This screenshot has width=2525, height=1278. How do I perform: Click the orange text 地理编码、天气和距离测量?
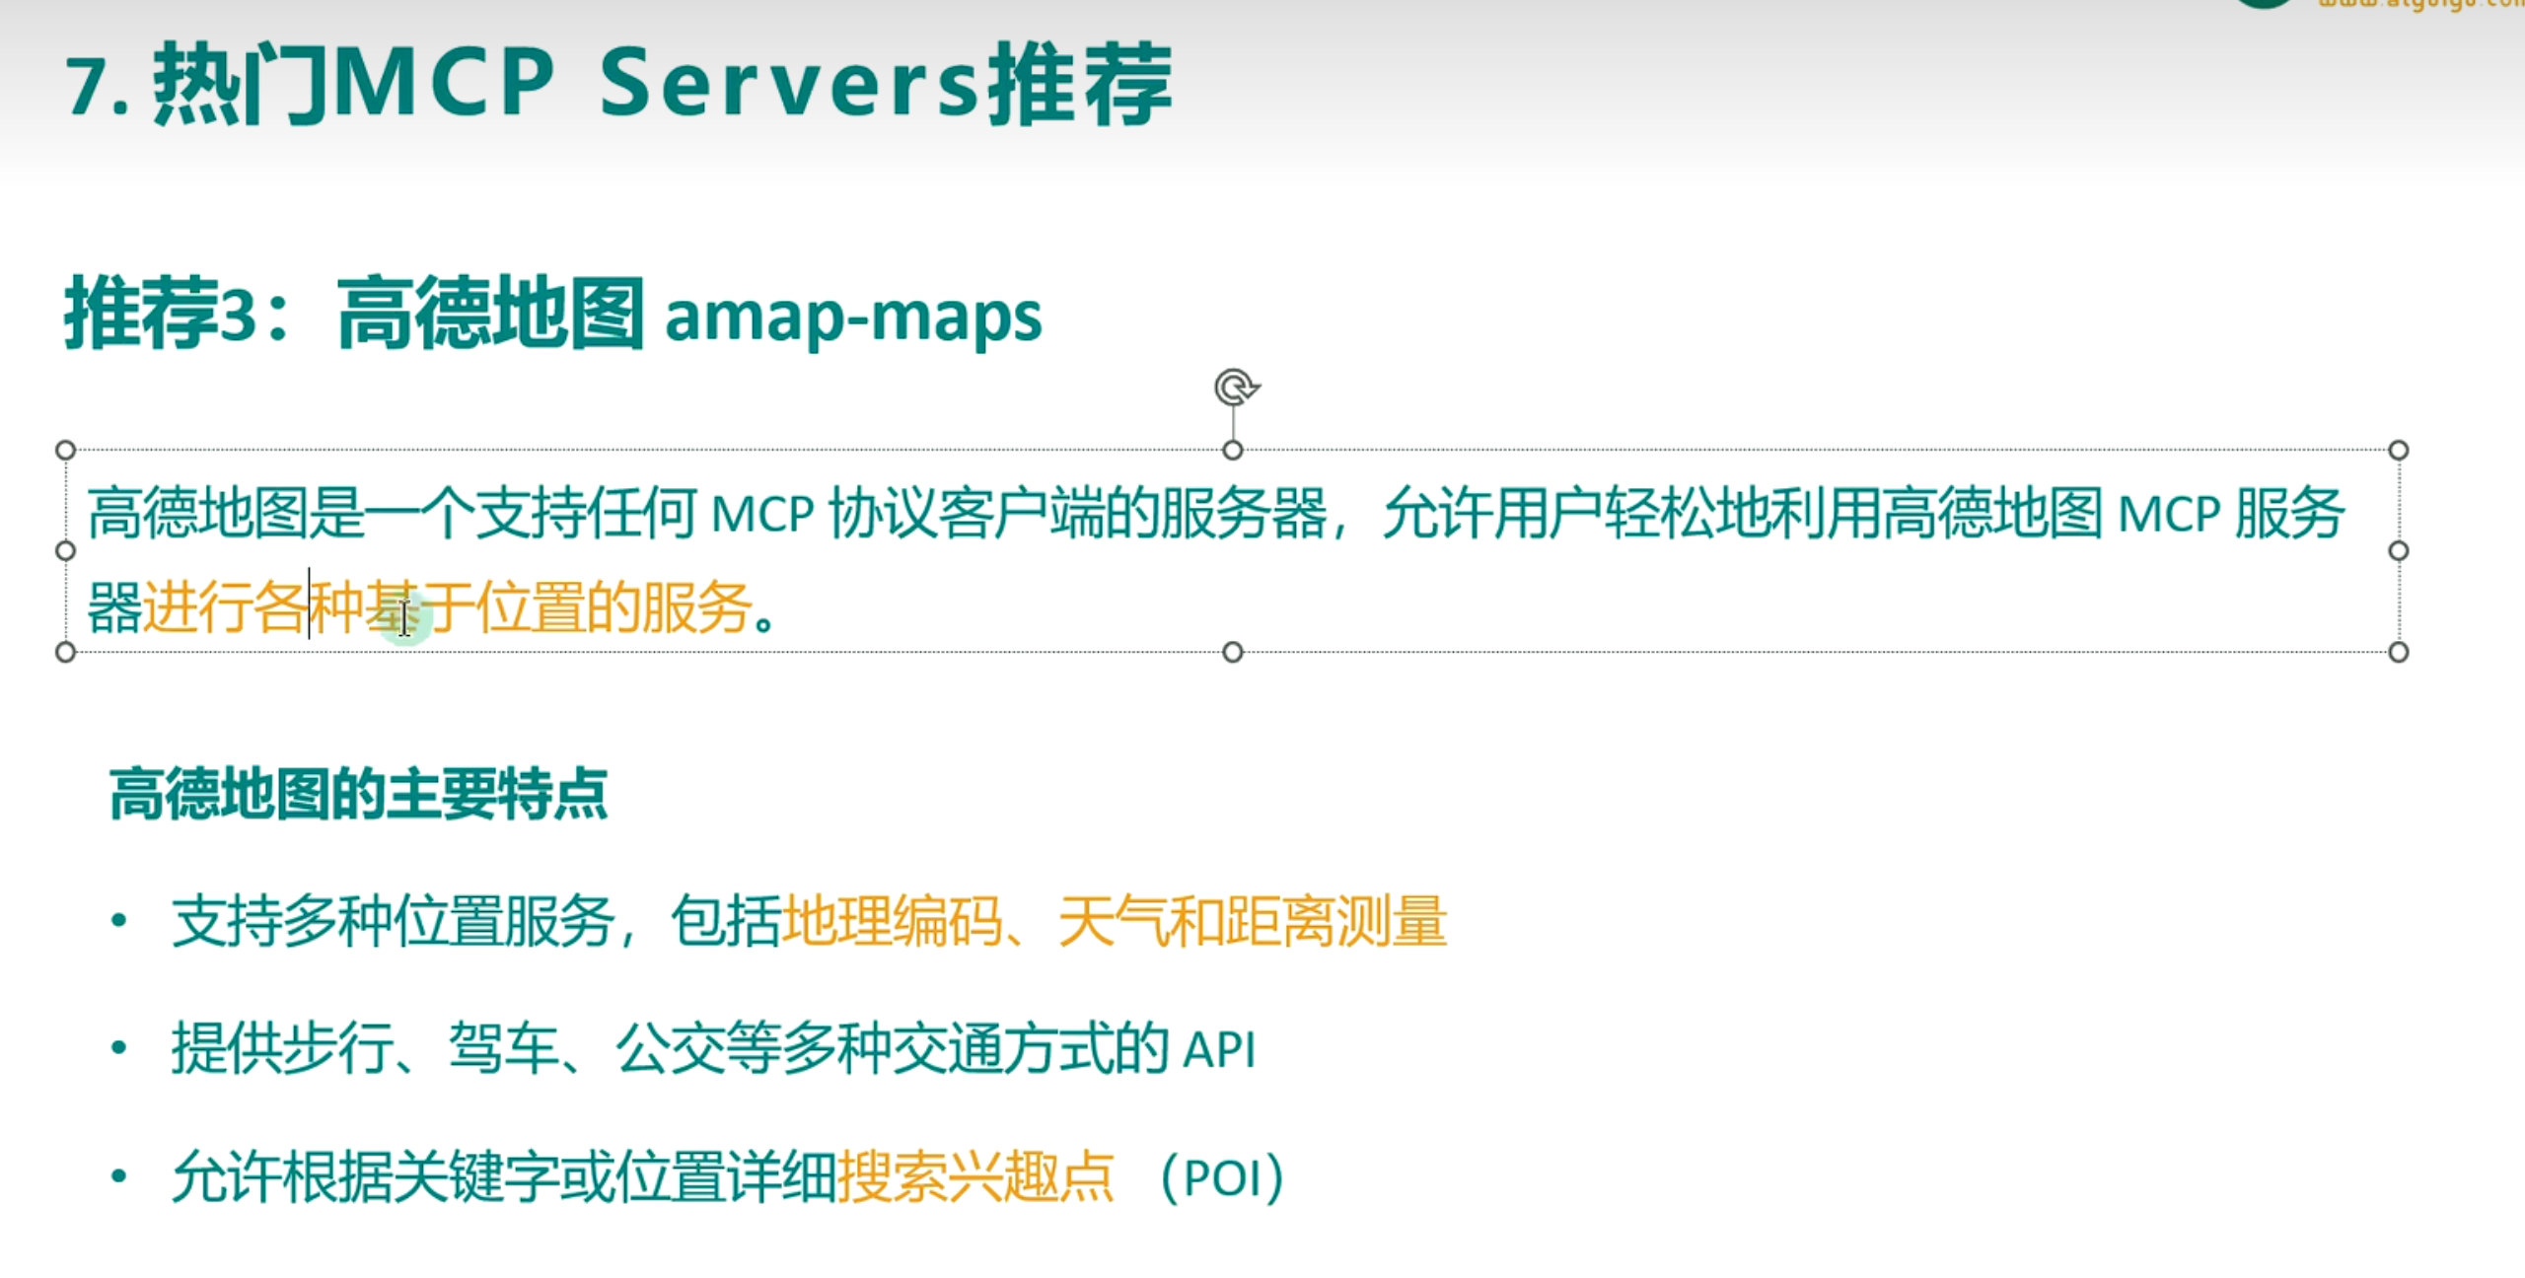pyautogui.click(x=1115, y=923)
